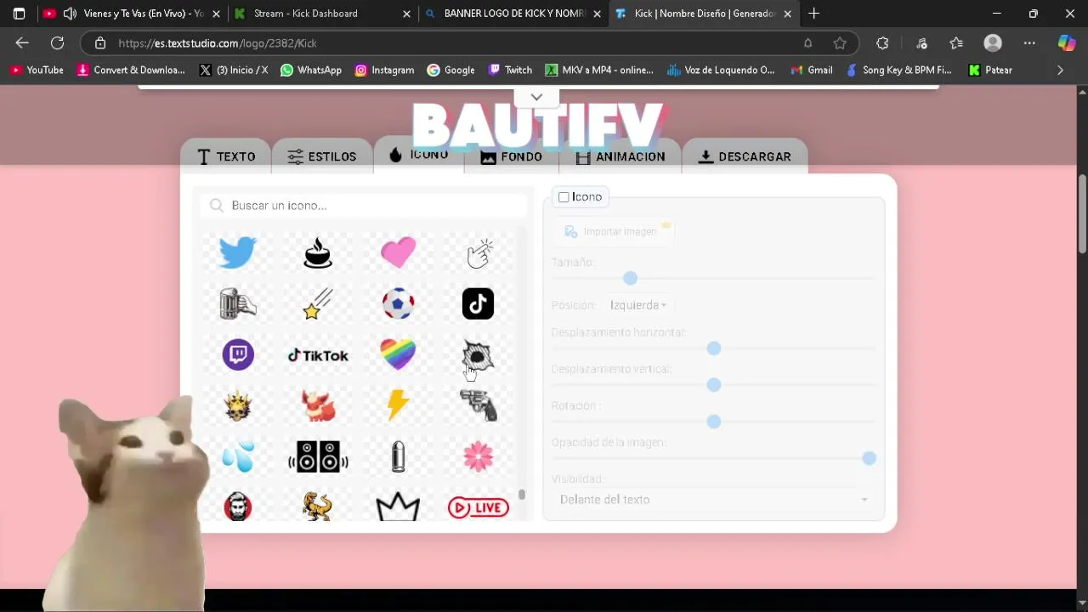Pick the pink heart icon
1088x612 pixels.
pyautogui.click(x=398, y=252)
